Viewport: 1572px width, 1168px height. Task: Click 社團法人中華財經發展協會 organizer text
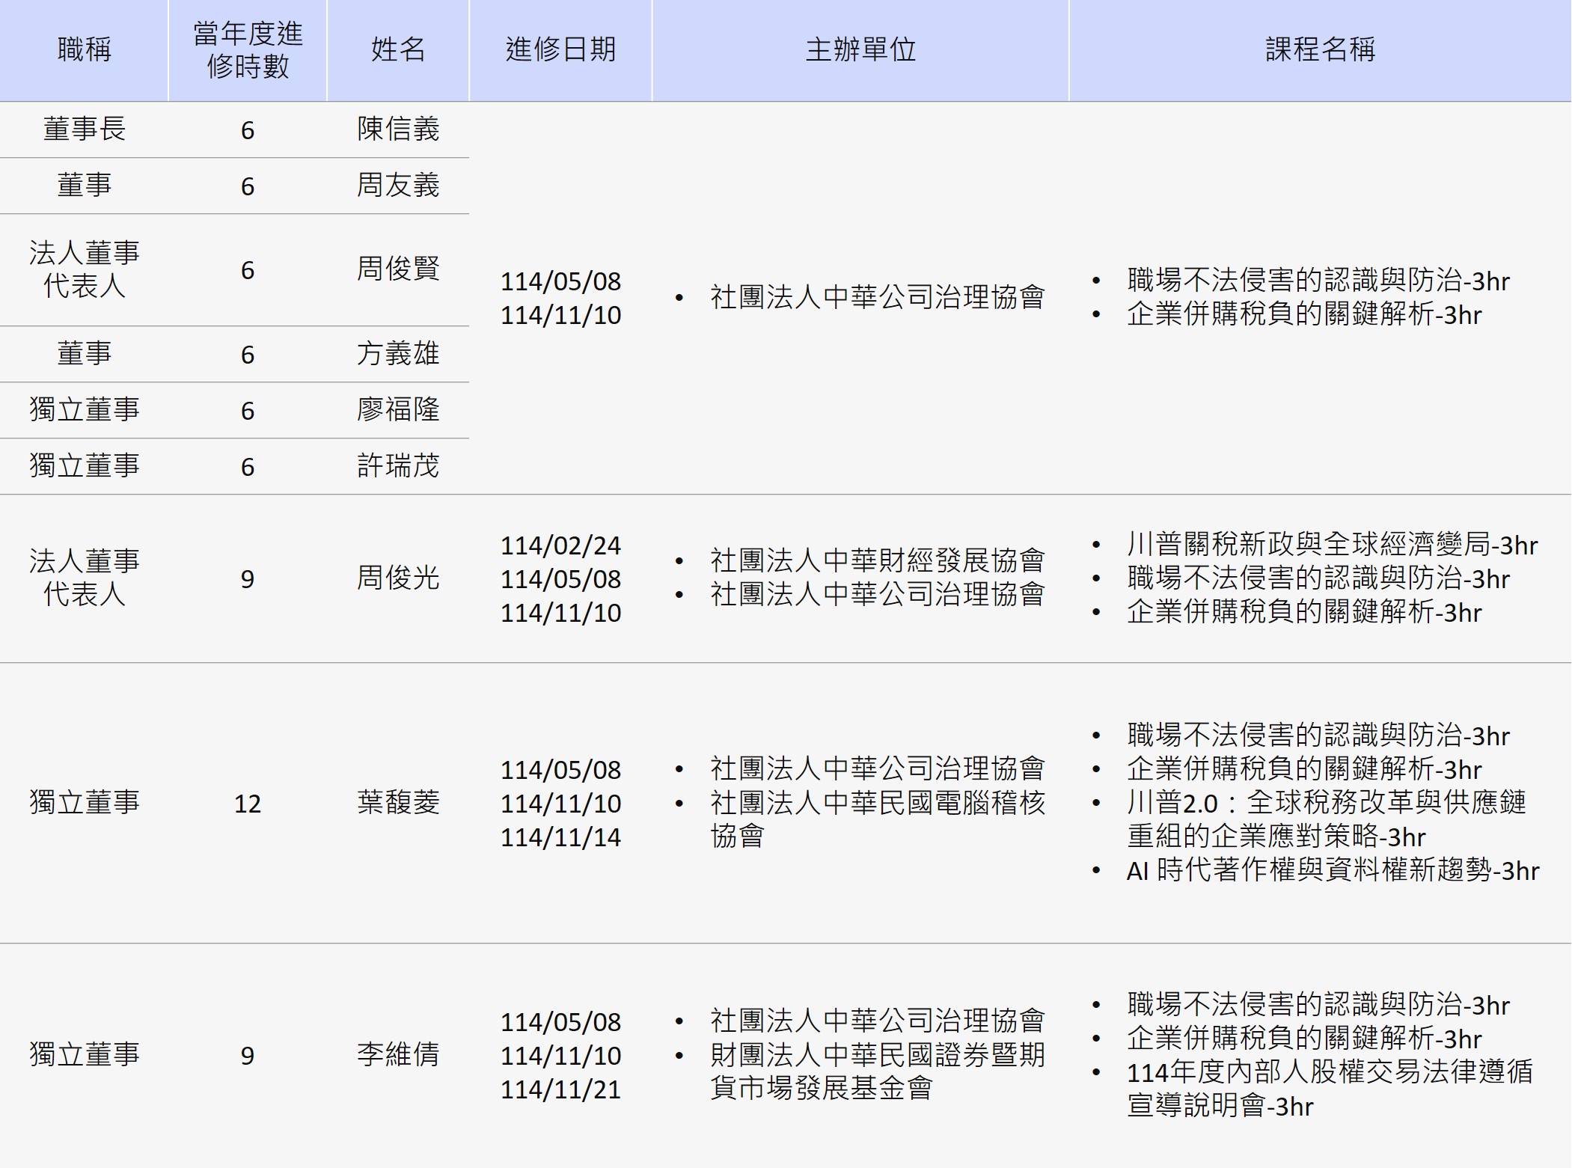877,560
